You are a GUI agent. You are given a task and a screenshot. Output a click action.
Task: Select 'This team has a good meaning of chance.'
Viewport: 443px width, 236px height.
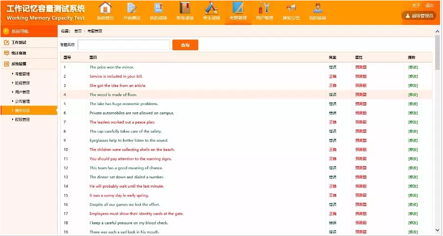coord(127,168)
